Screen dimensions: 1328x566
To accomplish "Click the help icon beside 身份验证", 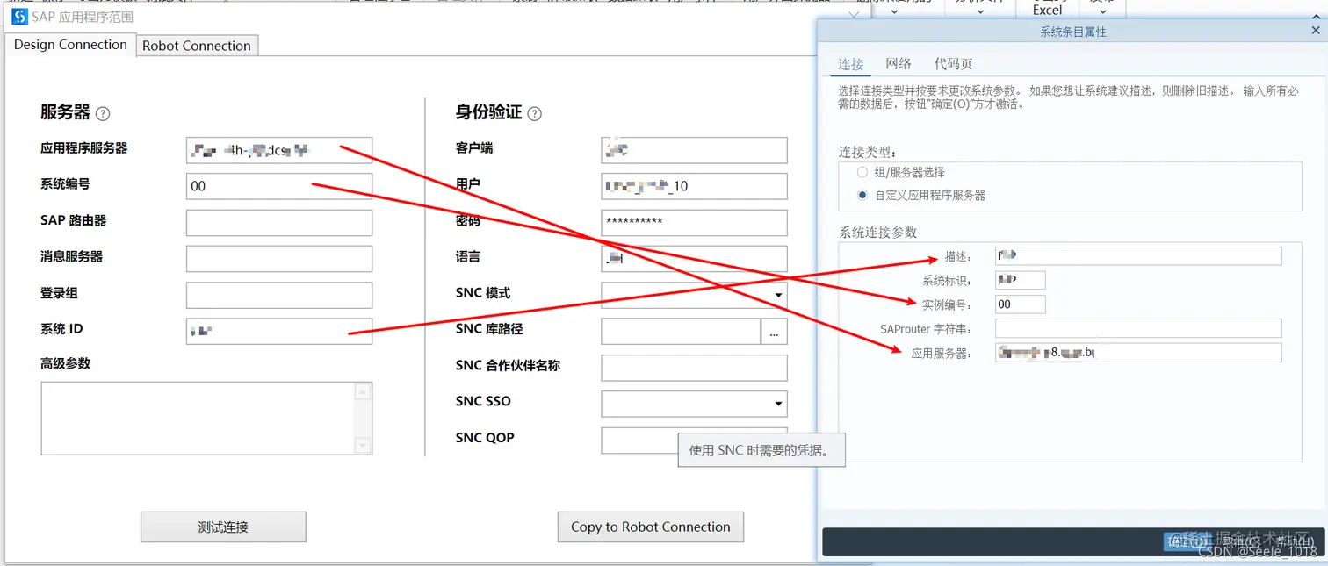I will click(x=536, y=112).
